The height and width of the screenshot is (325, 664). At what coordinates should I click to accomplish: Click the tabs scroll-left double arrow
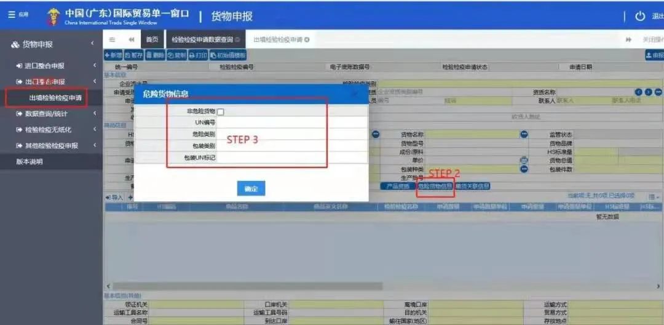pyautogui.click(x=132, y=40)
